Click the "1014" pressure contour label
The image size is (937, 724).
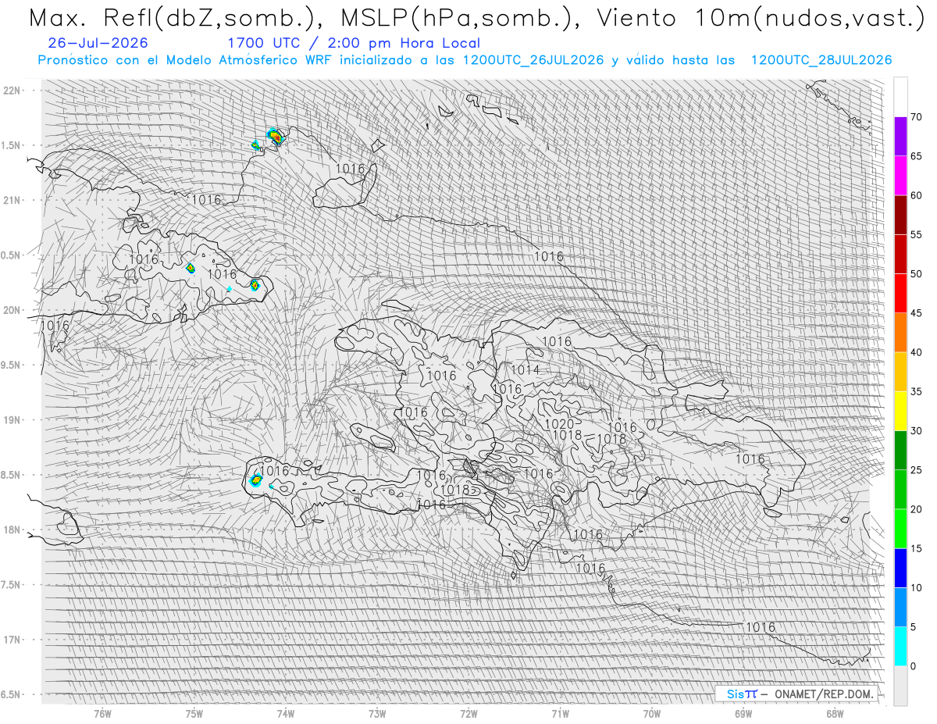pos(526,370)
